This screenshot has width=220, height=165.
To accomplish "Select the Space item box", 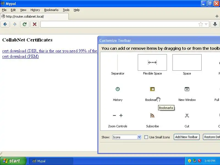I will (x=187, y=62).
